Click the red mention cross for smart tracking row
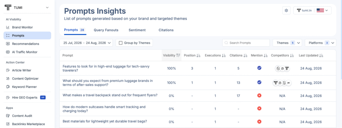The width and height of the screenshot is (342, 128). pos(259,108)
